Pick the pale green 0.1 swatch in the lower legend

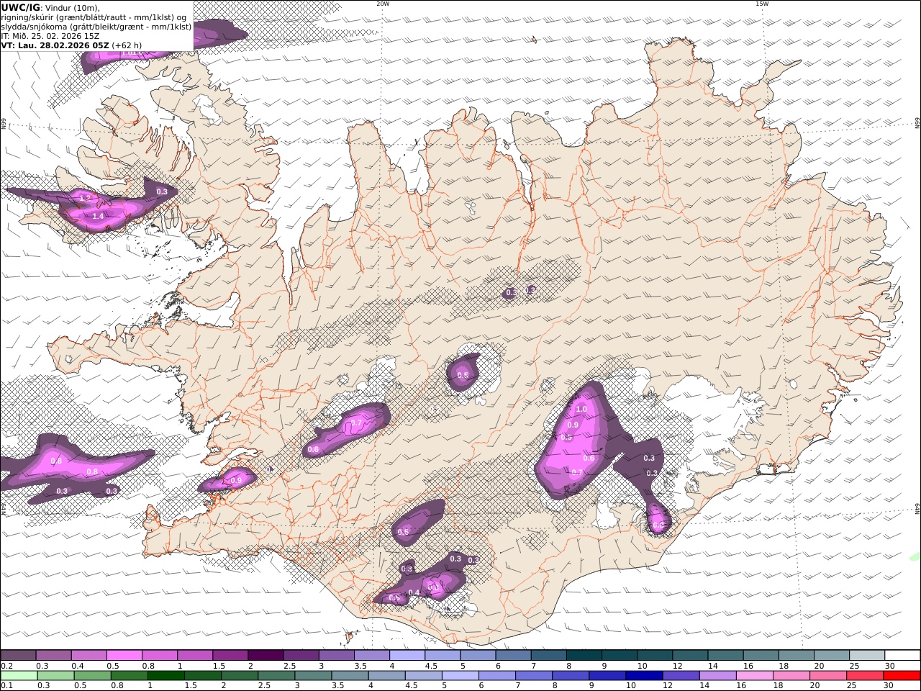19,676
